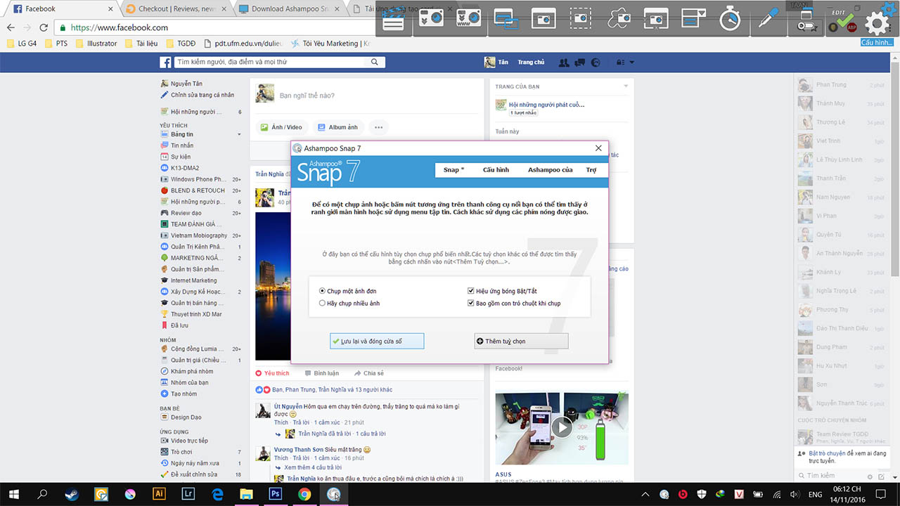Select 'Hãy chụp nhiều ảnh' radio option
Screen dimensions: 900x506
tap(323, 304)
